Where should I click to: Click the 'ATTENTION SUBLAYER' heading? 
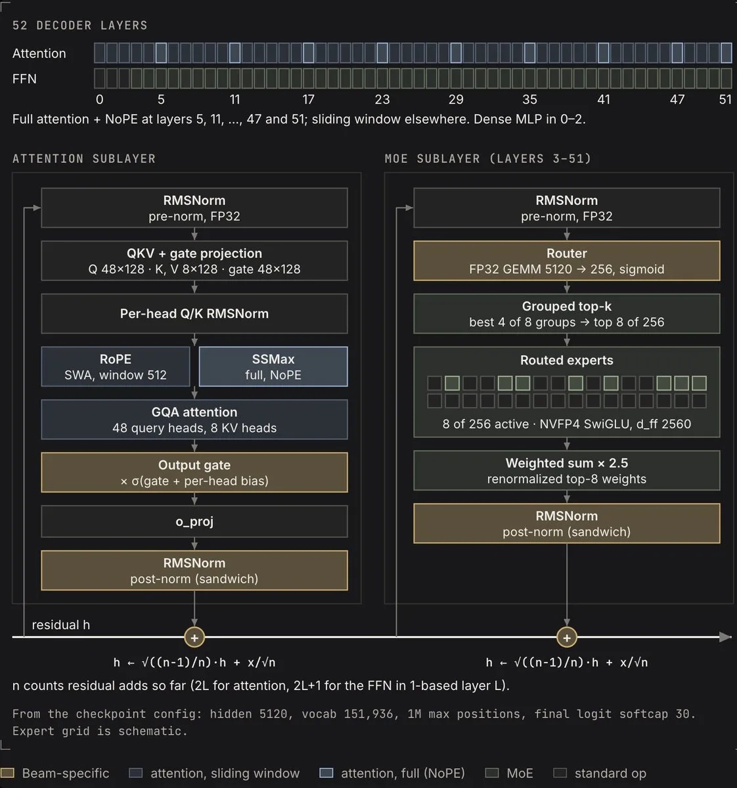(84, 159)
